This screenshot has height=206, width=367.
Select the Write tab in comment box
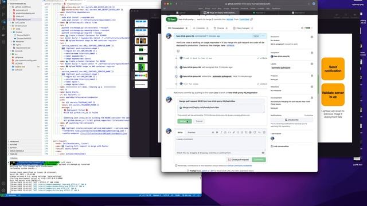click(x=180, y=132)
